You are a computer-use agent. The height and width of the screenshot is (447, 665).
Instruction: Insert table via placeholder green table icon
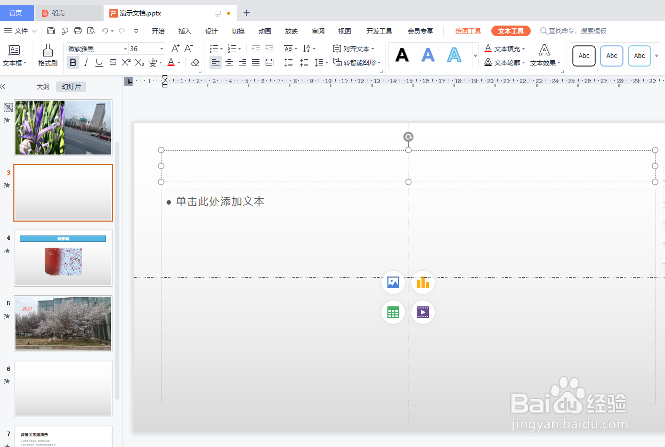pos(393,312)
